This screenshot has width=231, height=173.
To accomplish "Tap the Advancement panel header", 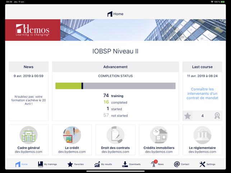I will [115, 67].
